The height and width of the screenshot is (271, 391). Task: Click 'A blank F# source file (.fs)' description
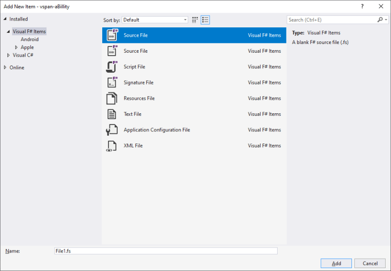(320, 42)
